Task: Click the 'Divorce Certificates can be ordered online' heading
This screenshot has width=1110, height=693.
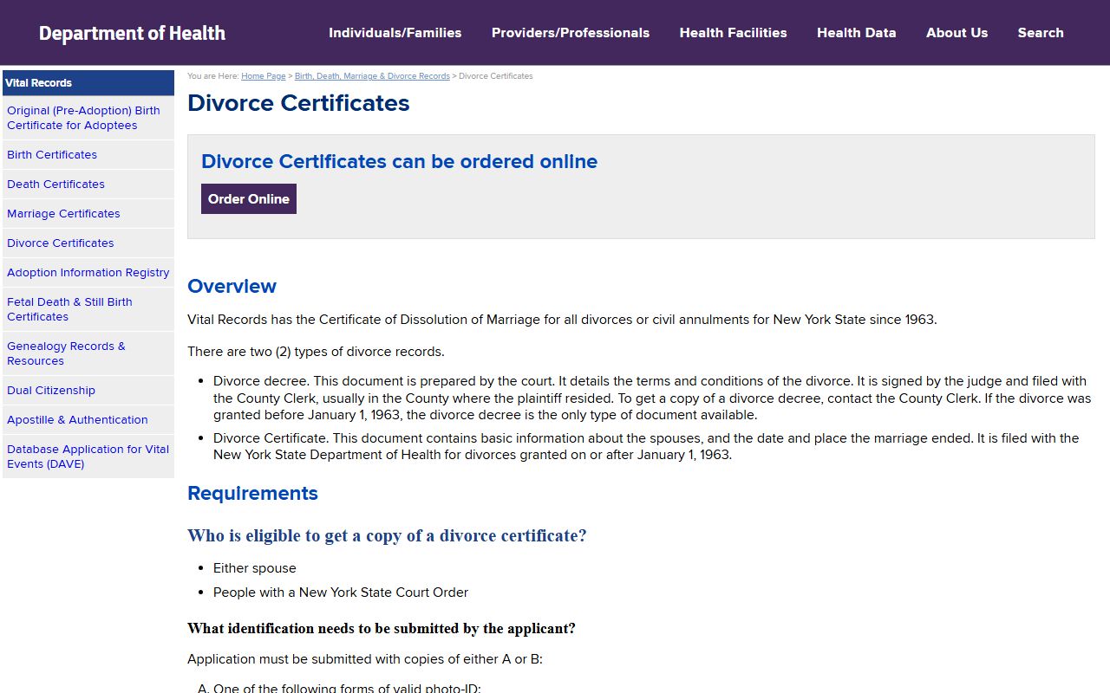Action: tap(399, 162)
